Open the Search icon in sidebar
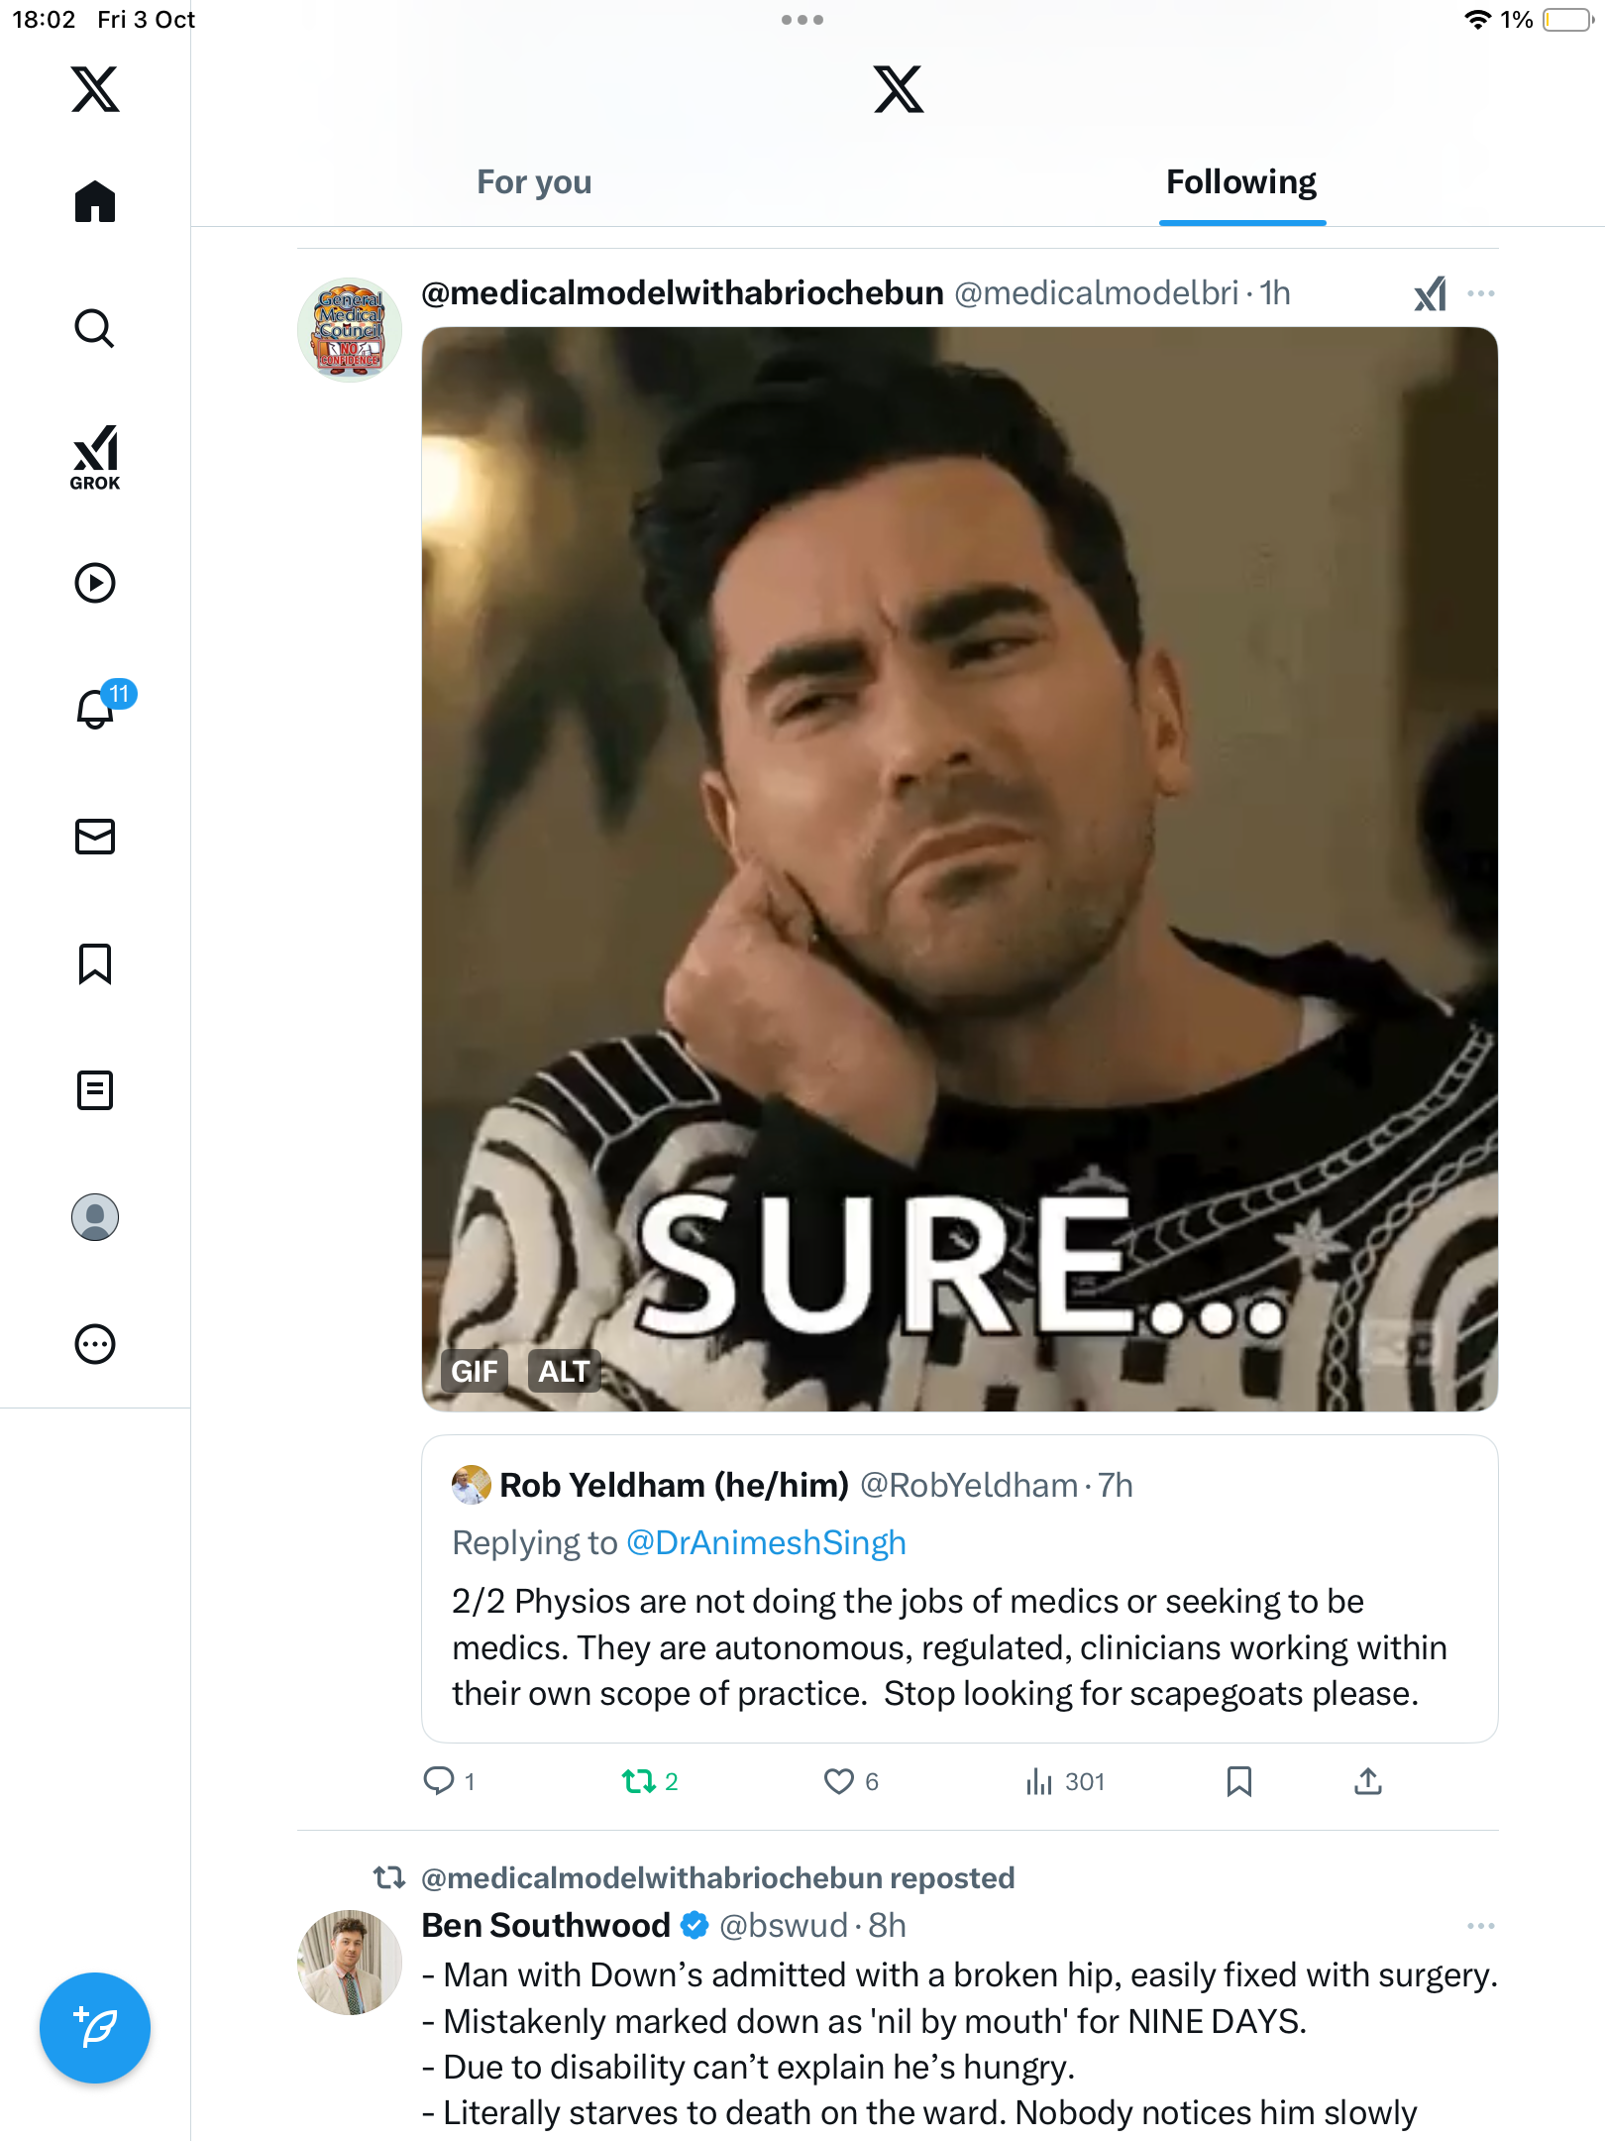 tap(95, 328)
